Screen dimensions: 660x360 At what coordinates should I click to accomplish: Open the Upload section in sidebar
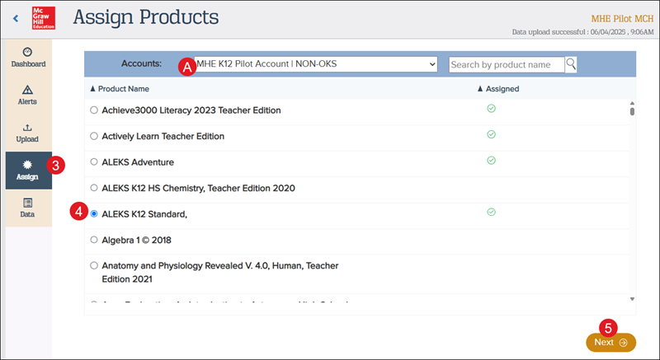(27, 132)
